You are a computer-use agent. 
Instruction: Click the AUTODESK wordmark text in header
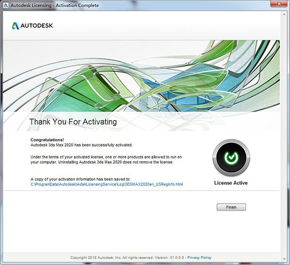tap(37, 26)
